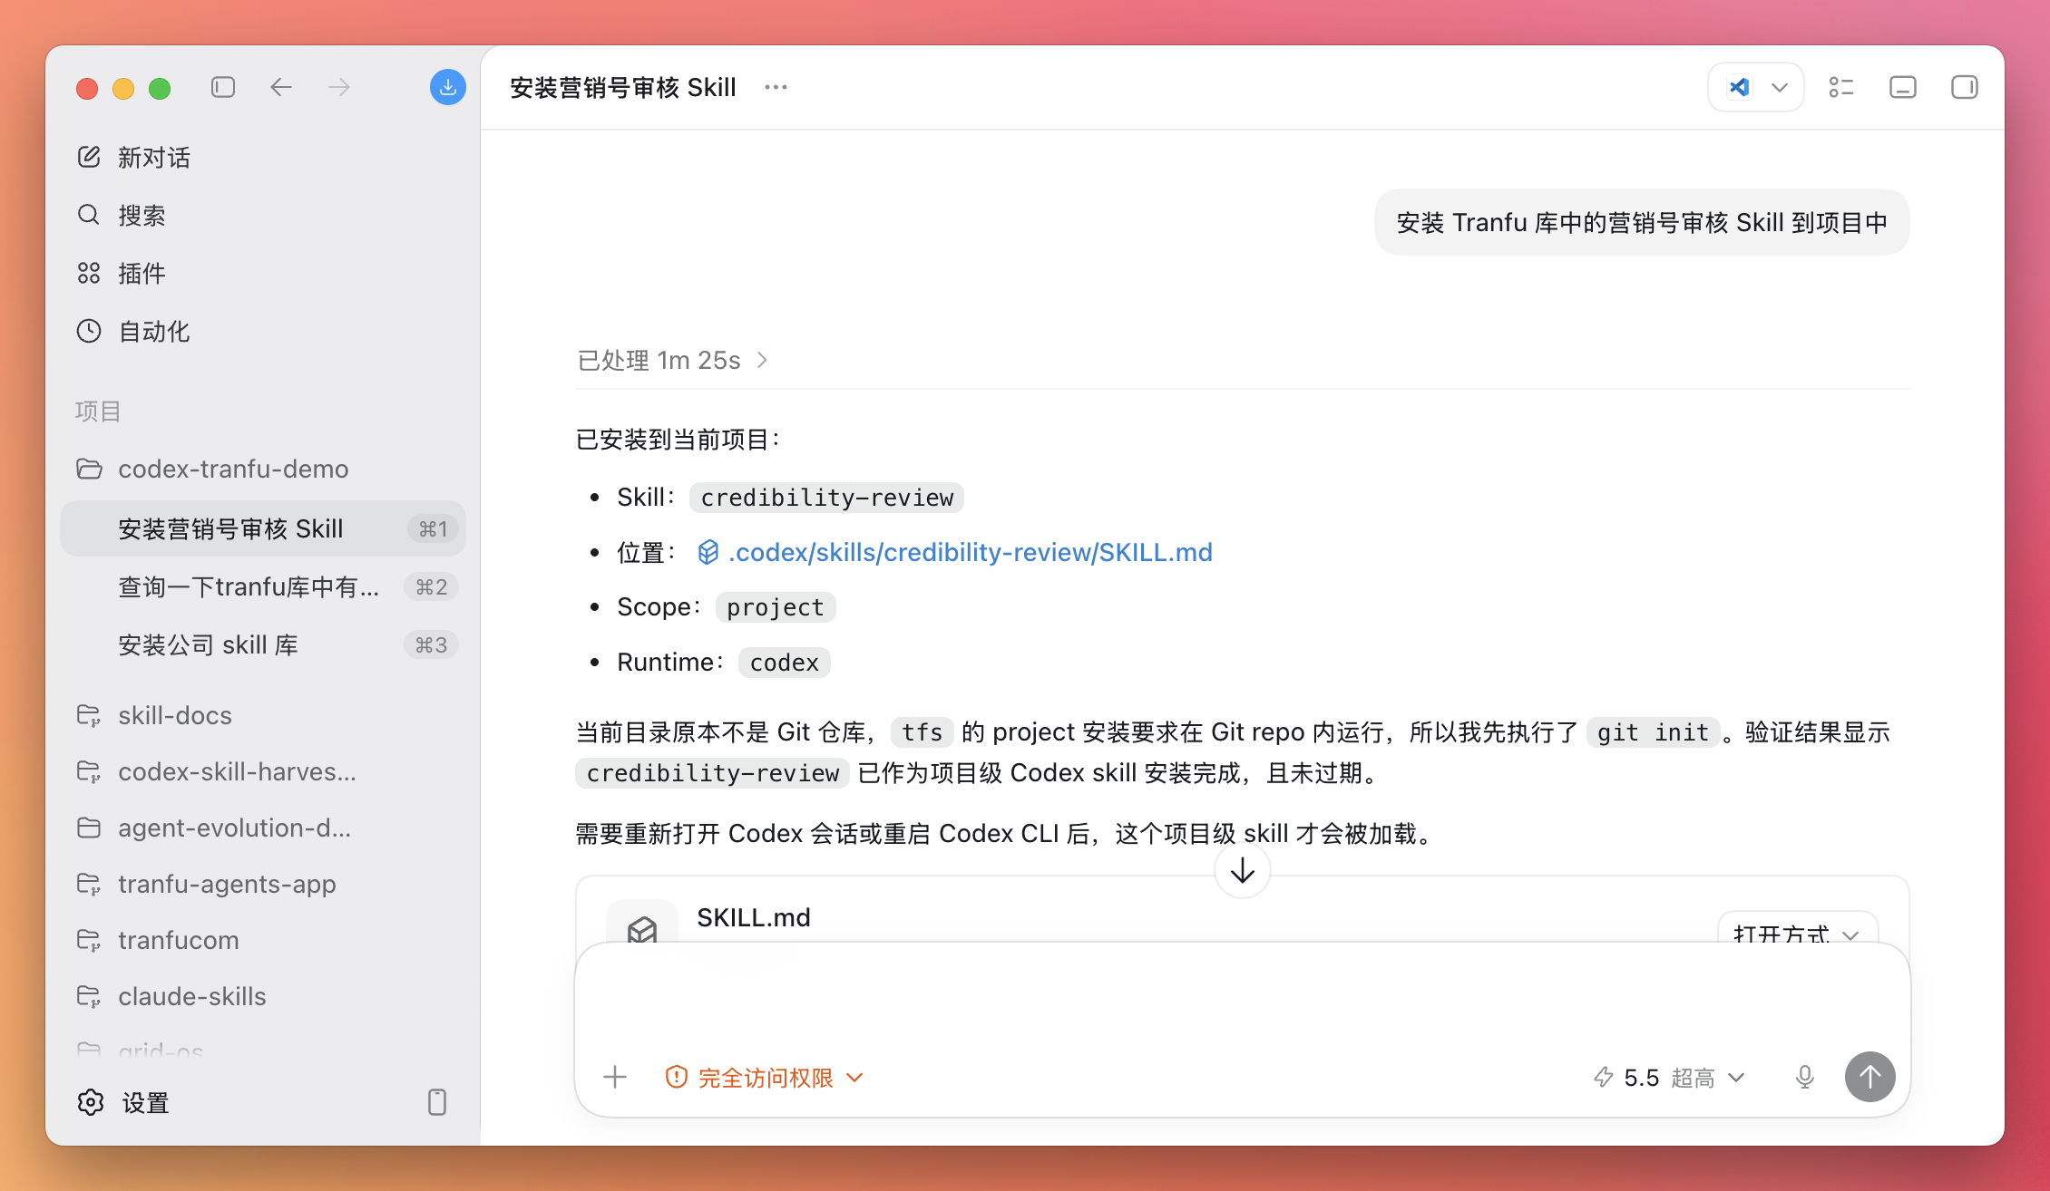Click the plugins grid icon
Image resolution: width=2050 pixels, height=1191 pixels.
click(x=89, y=273)
